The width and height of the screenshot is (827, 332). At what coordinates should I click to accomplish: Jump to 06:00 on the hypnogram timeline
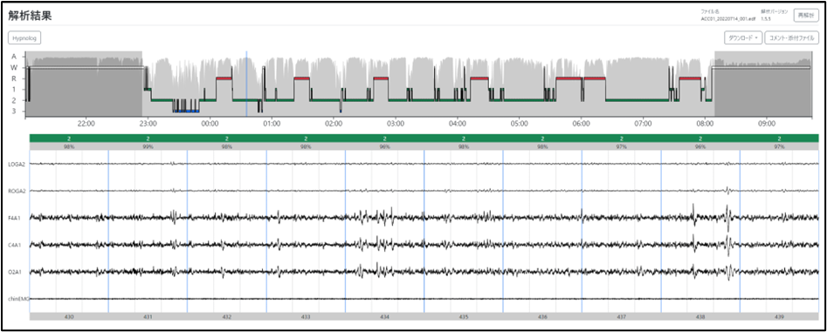pyautogui.click(x=581, y=123)
